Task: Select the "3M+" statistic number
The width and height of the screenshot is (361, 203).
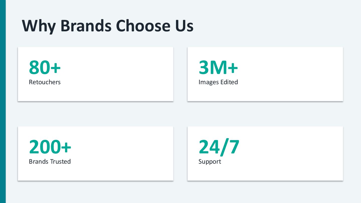Action: pyautogui.click(x=218, y=68)
